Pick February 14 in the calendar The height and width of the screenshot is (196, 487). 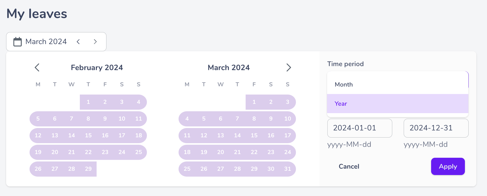(x=72, y=135)
